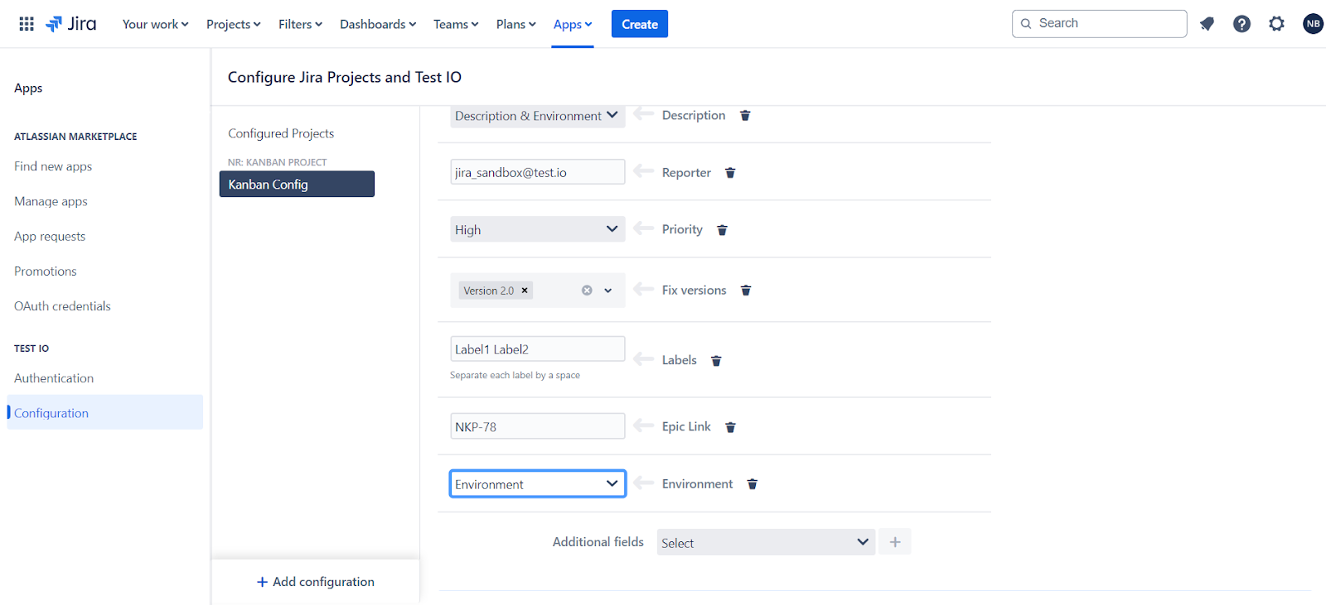Open App requests page
The height and width of the screenshot is (605, 1326).
point(50,236)
